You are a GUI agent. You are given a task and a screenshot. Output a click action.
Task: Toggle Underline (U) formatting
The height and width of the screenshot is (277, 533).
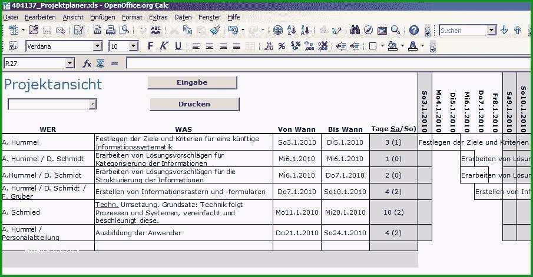pos(178,46)
